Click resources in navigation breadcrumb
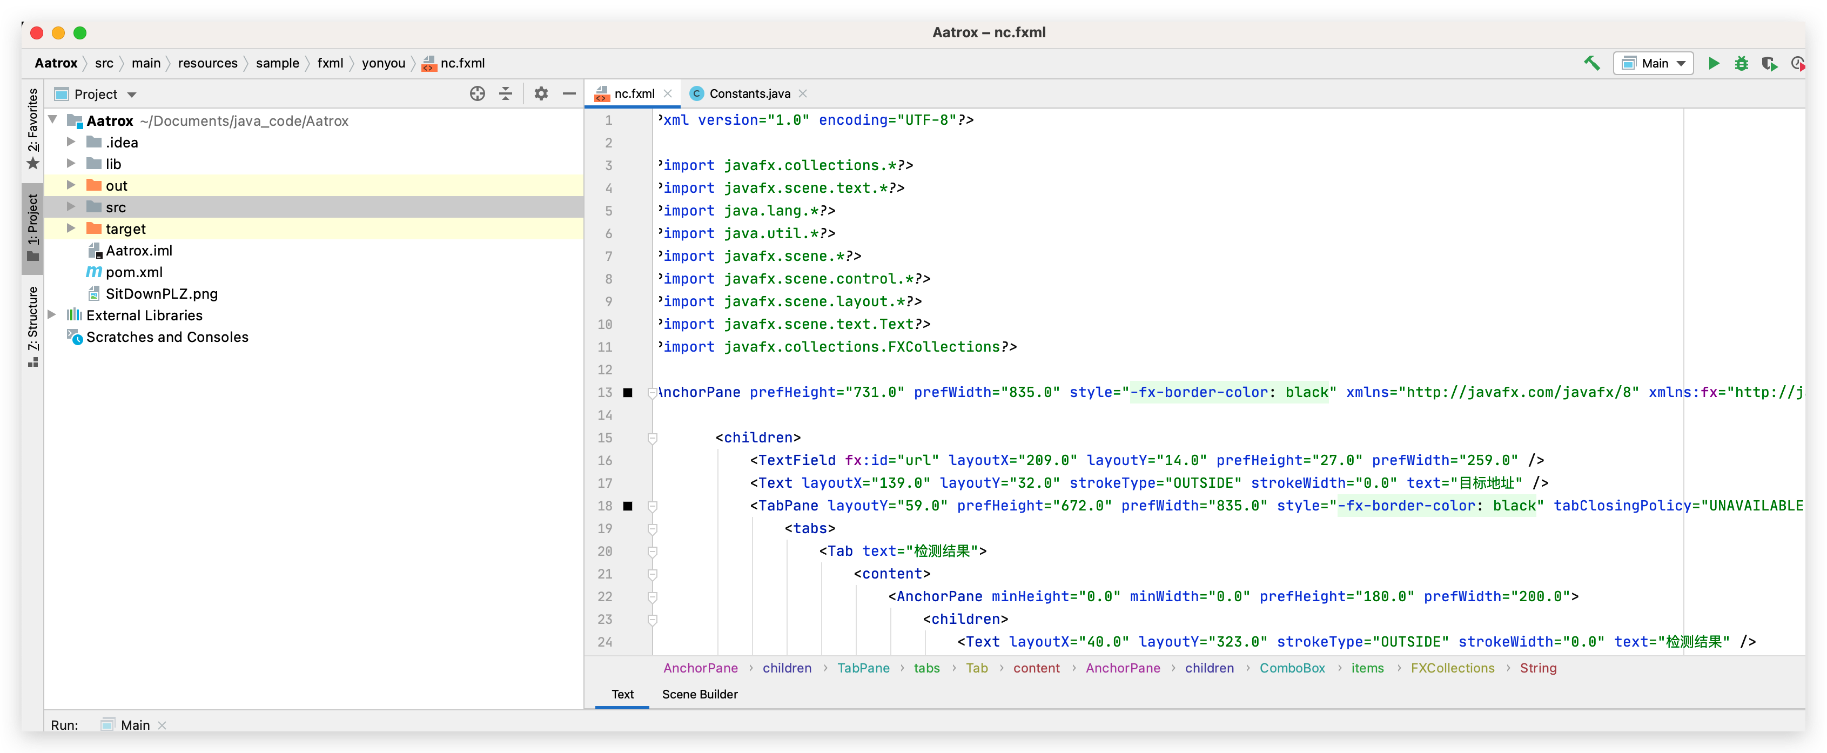The image size is (1827, 753). 208,63
